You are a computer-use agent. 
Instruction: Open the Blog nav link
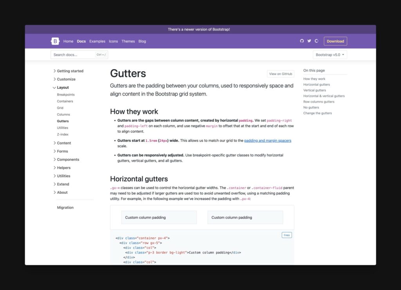pos(142,41)
